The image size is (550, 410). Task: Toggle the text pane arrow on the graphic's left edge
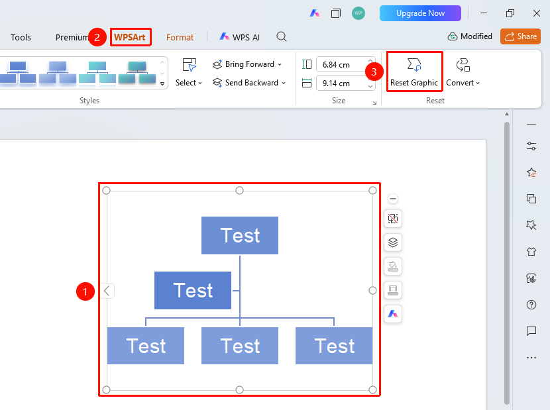coord(107,291)
